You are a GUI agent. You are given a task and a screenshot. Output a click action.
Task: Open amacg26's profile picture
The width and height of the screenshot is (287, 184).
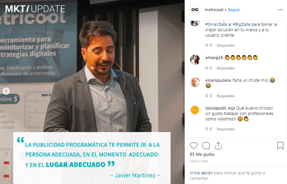click(x=195, y=59)
